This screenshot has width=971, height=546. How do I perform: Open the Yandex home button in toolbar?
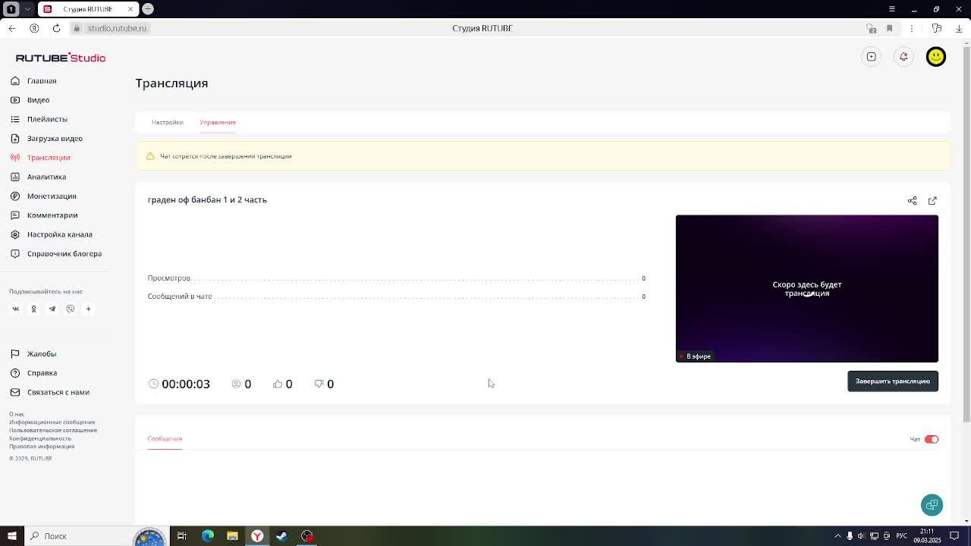tap(34, 28)
